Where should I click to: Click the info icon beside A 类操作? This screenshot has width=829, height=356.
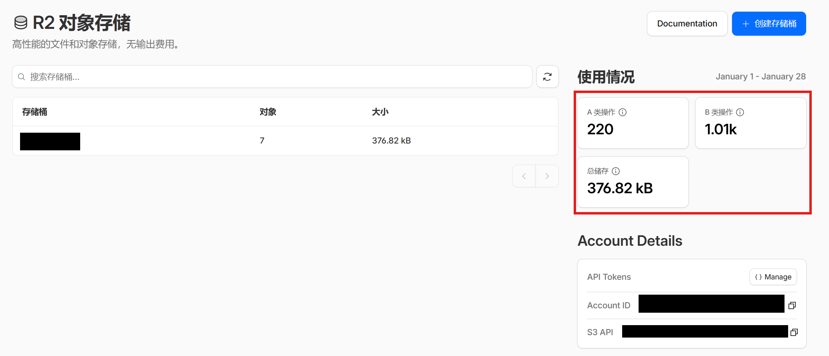pos(623,112)
